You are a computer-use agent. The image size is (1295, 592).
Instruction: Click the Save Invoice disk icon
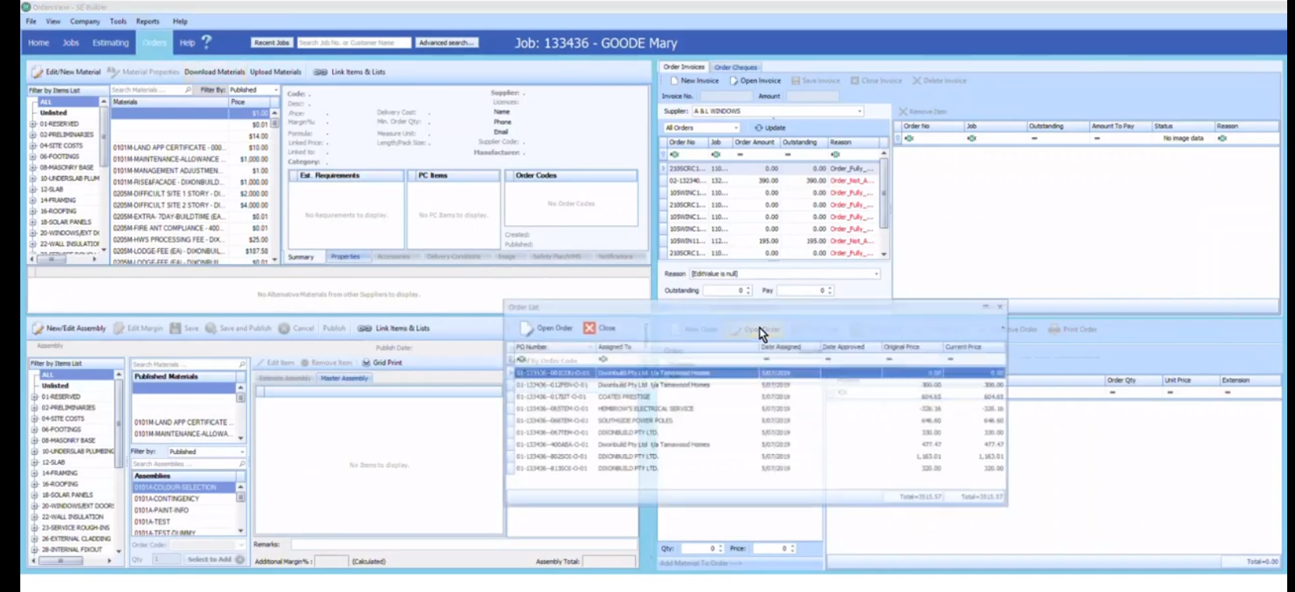[x=796, y=80]
